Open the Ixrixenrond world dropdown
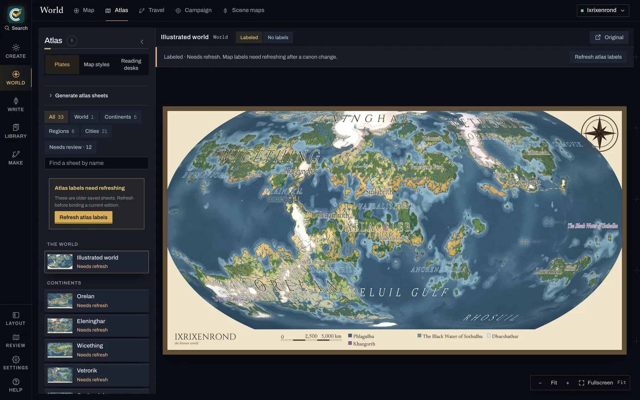The image size is (640, 400). 603,10
